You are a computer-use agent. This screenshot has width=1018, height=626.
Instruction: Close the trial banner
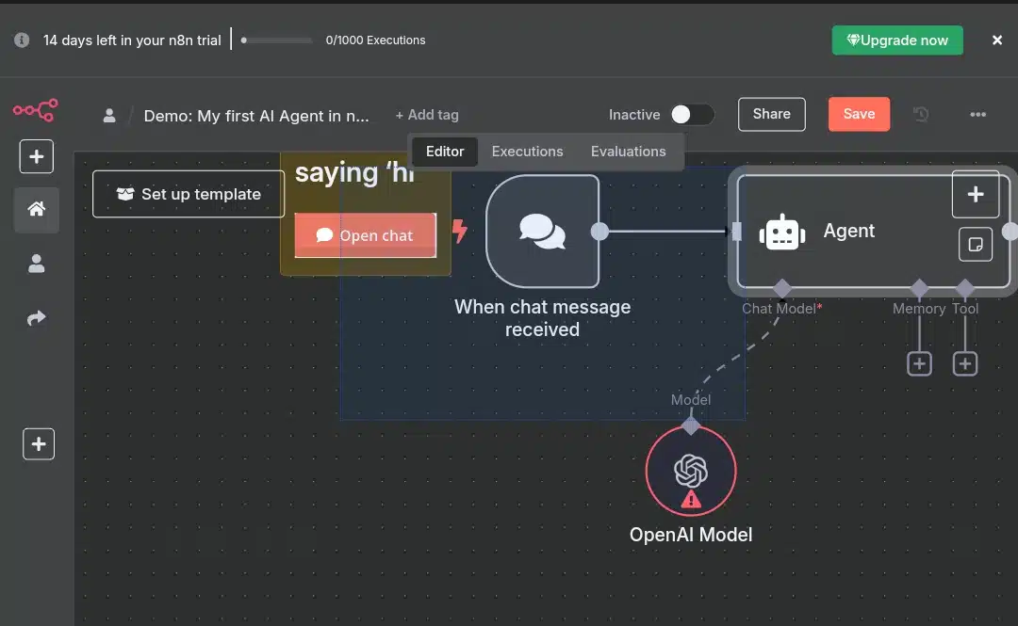(x=997, y=40)
